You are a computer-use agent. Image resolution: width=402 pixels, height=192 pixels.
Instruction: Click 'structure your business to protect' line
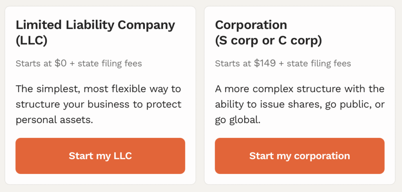[x=99, y=105]
